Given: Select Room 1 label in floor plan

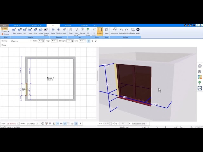Looking at the screenshot, I should pyautogui.click(x=50, y=78).
